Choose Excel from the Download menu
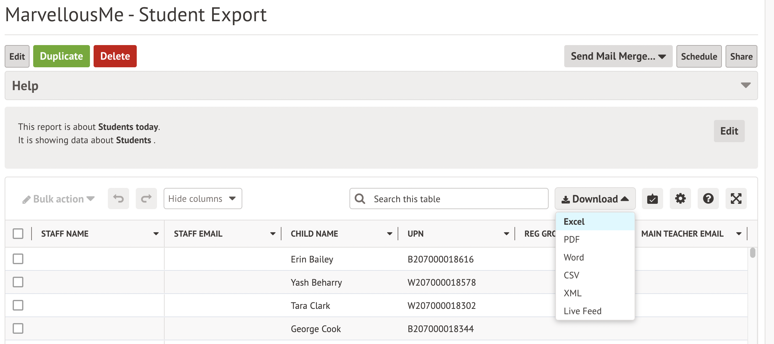 [574, 221]
